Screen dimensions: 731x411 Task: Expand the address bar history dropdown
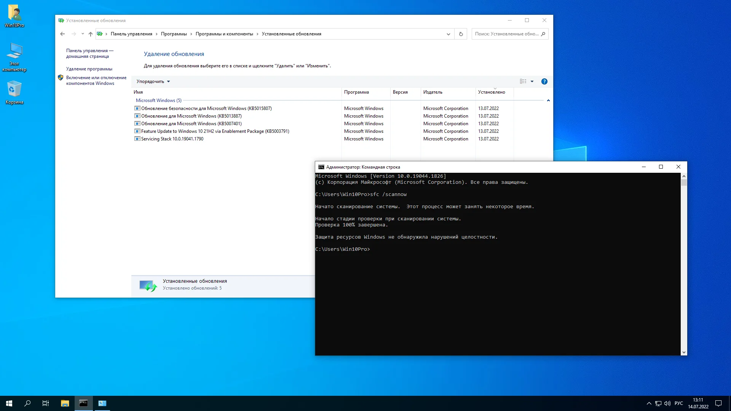pyautogui.click(x=448, y=34)
